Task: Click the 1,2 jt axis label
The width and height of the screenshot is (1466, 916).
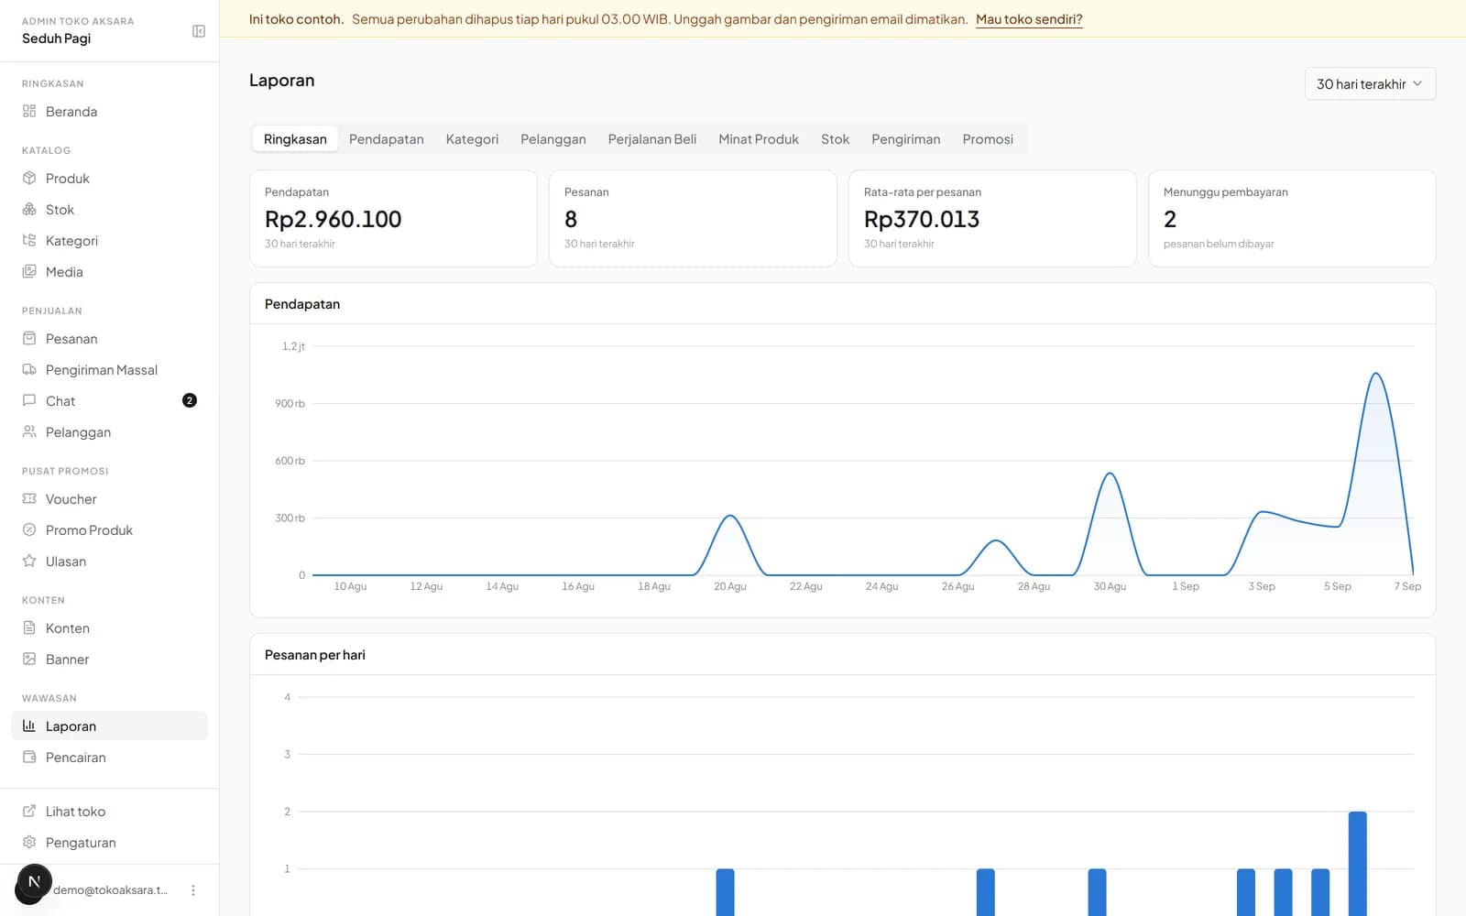Action: tap(293, 346)
